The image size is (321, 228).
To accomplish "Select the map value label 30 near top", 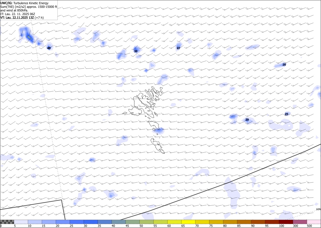I will [136, 51].
